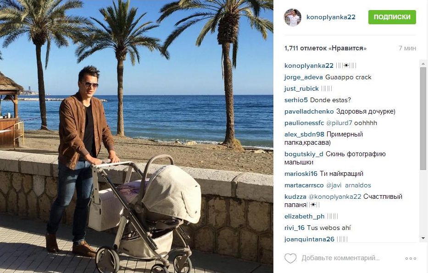
Task: Open konoplyanka22 profile from header username
Action: click(331, 17)
